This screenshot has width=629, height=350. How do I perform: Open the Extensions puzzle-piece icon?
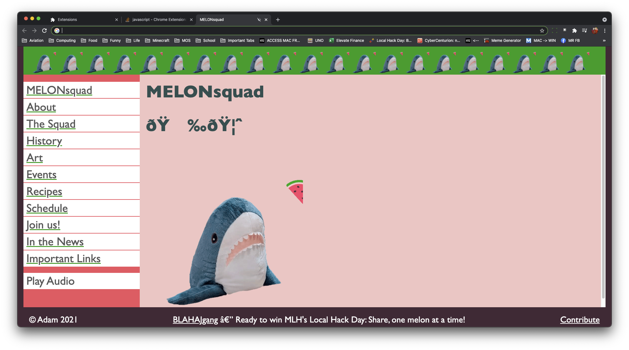point(575,30)
